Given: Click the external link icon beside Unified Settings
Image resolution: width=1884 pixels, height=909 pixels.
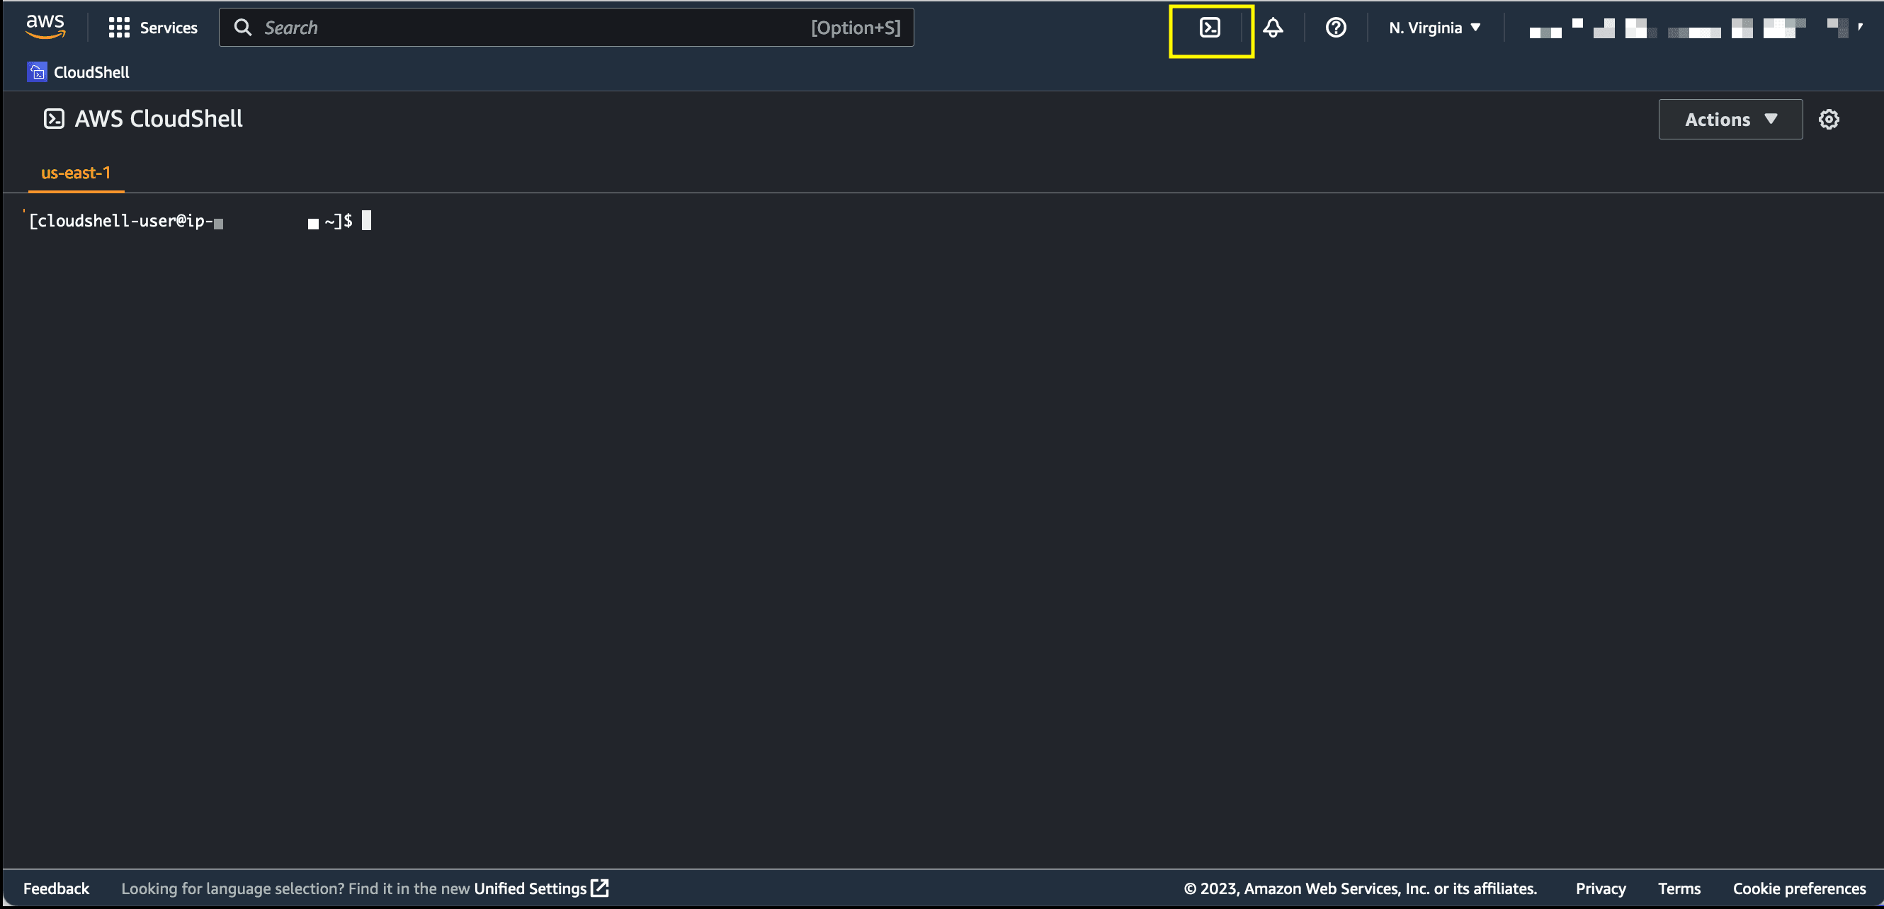Looking at the screenshot, I should (x=600, y=888).
